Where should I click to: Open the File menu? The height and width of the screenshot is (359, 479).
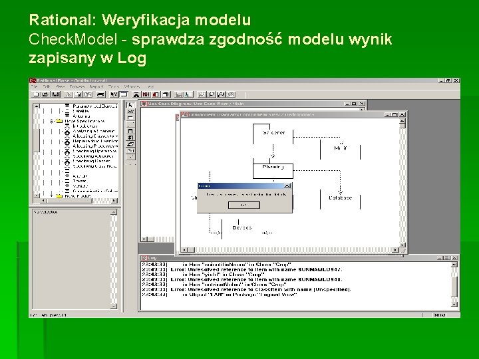(34, 86)
